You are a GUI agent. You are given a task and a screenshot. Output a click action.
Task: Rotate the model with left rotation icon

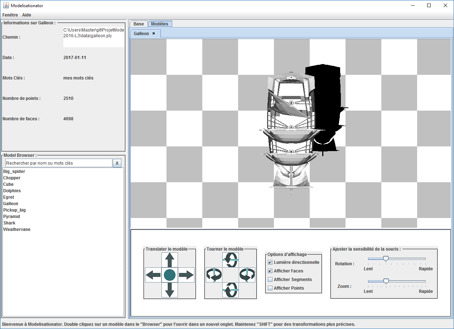click(214, 275)
